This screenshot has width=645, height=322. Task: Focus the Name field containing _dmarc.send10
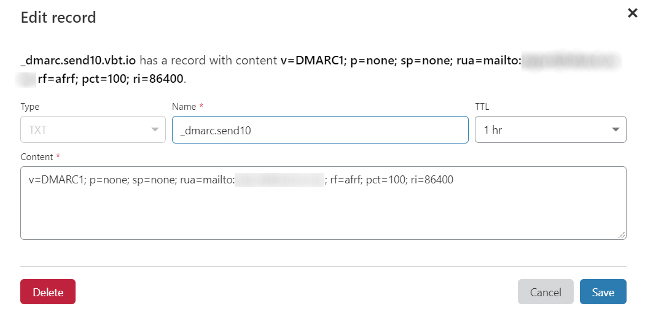(x=320, y=130)
